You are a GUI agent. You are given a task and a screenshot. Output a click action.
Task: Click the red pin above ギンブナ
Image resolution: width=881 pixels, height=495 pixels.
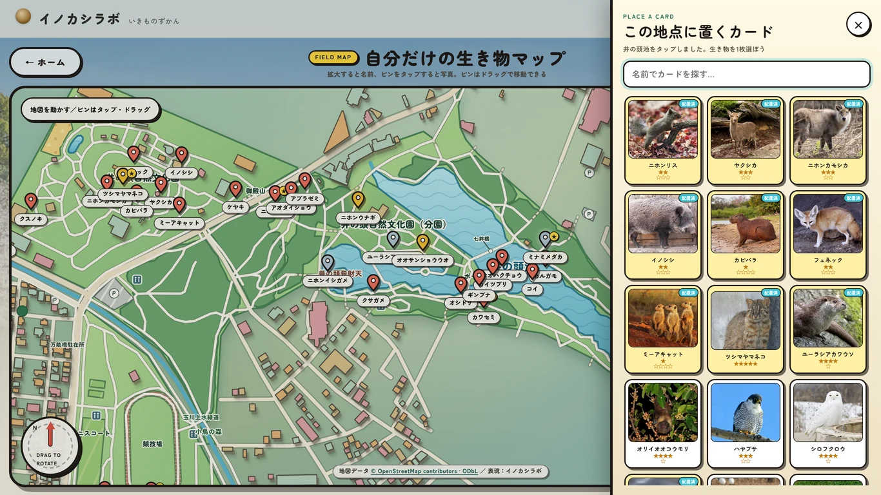479,278
